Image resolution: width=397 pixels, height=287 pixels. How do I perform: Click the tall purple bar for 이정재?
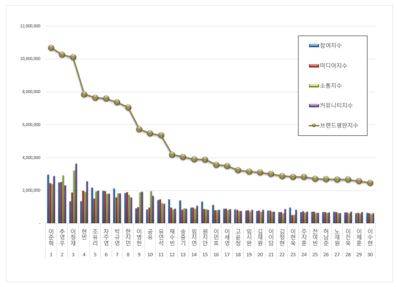76,194
